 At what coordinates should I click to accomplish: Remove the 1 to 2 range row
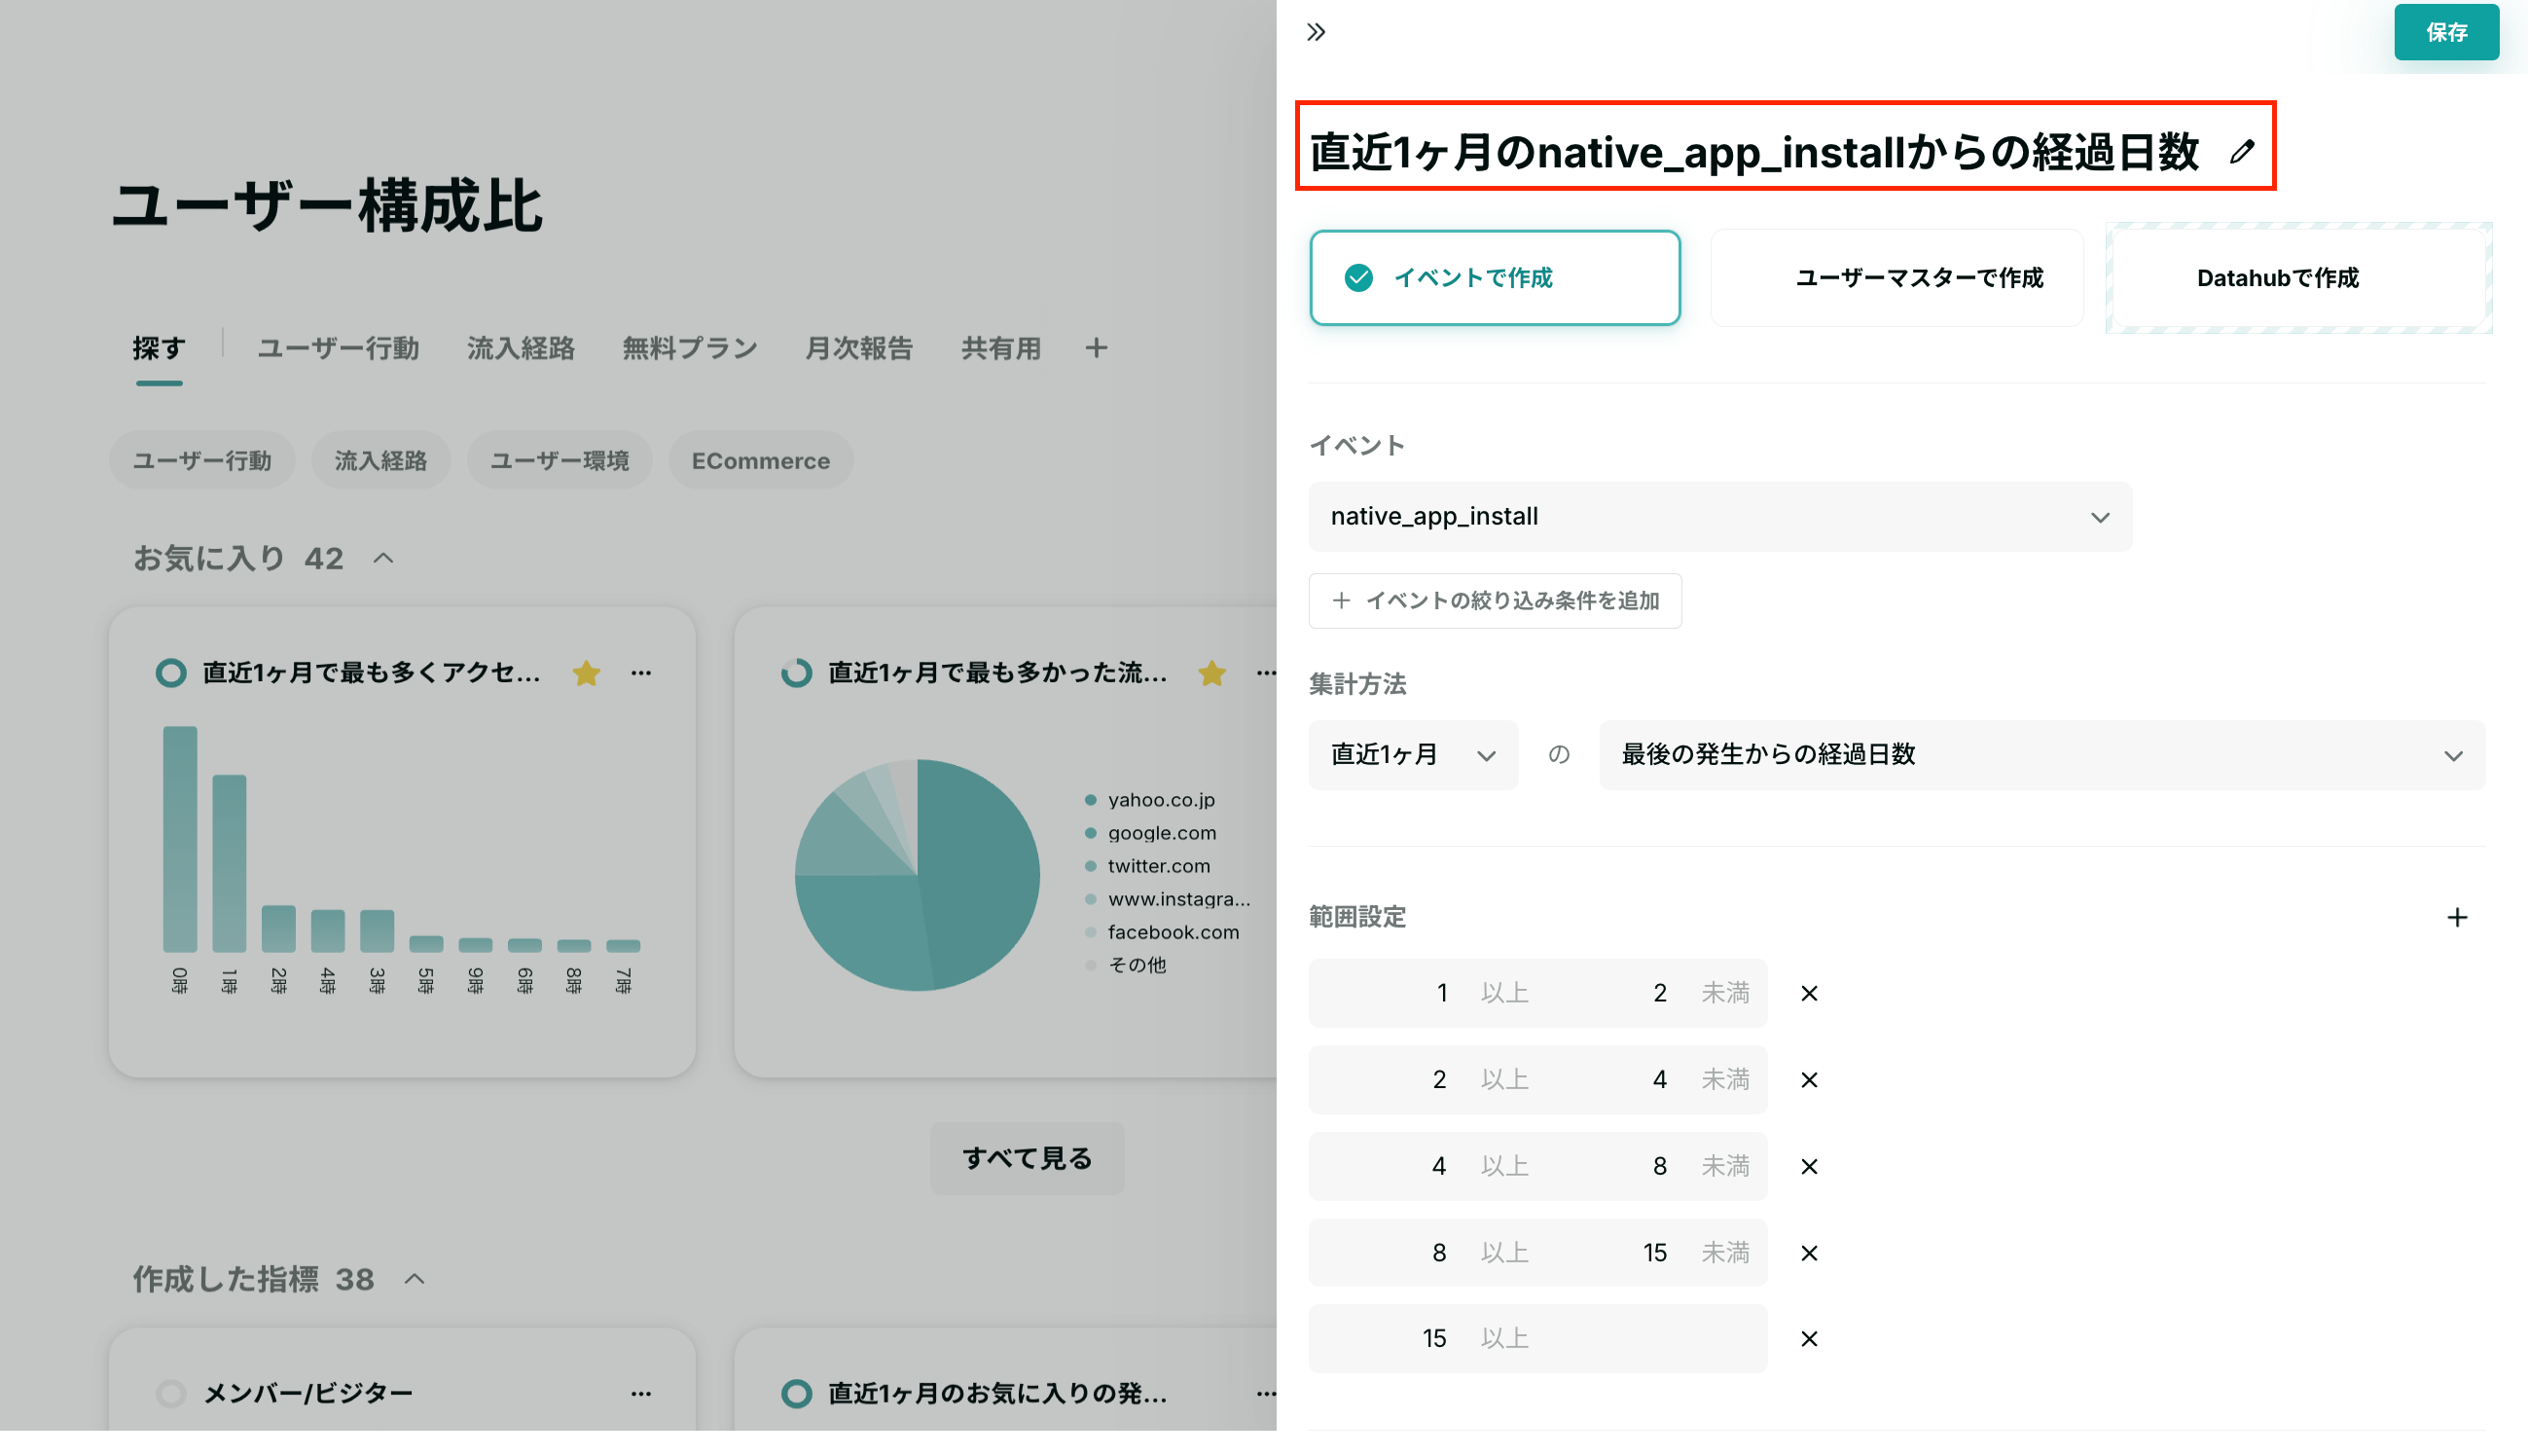[1808, 993]
